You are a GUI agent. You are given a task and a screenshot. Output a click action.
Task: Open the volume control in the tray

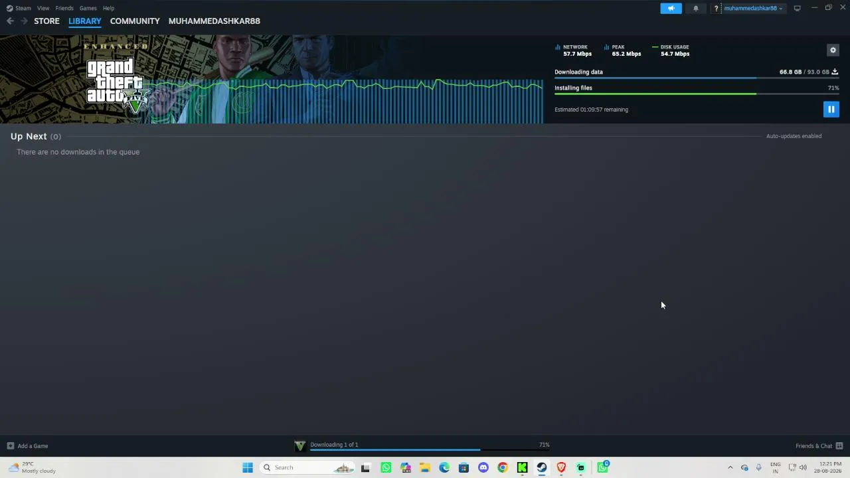coord(803,467)
